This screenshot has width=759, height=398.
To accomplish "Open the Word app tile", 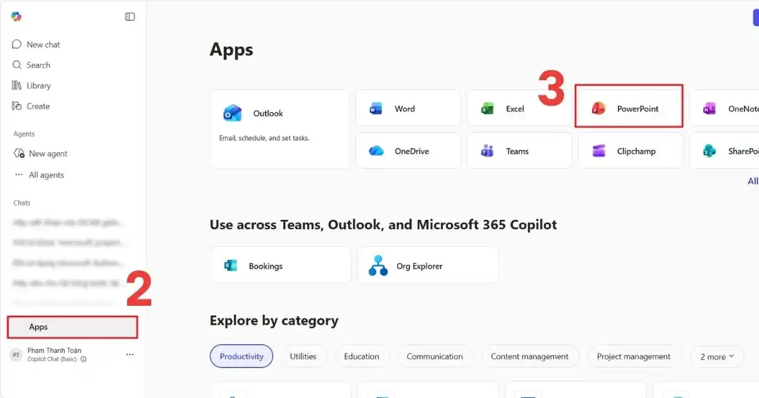I will tap(408, 109).
